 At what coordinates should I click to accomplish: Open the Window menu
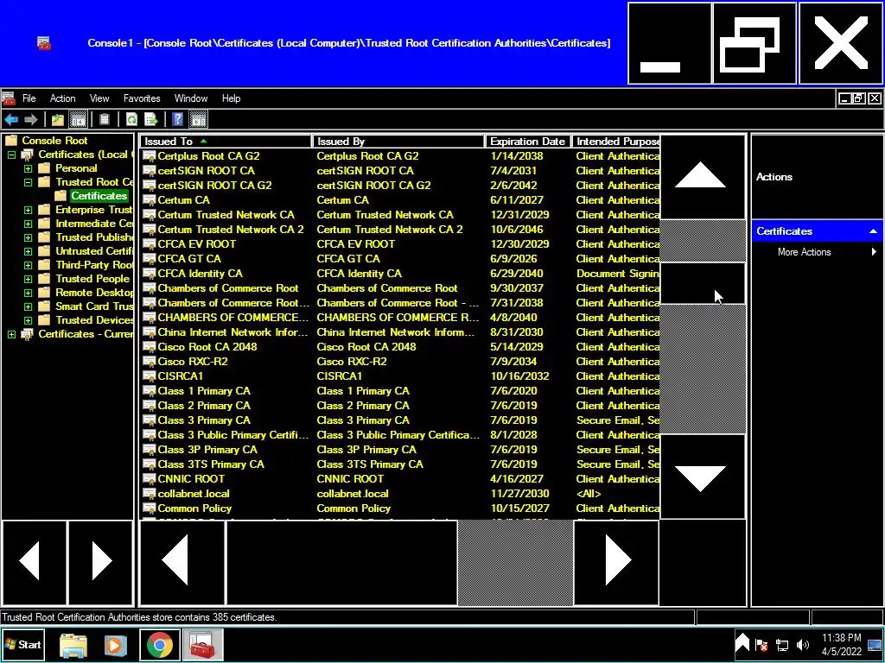[191, 98]
